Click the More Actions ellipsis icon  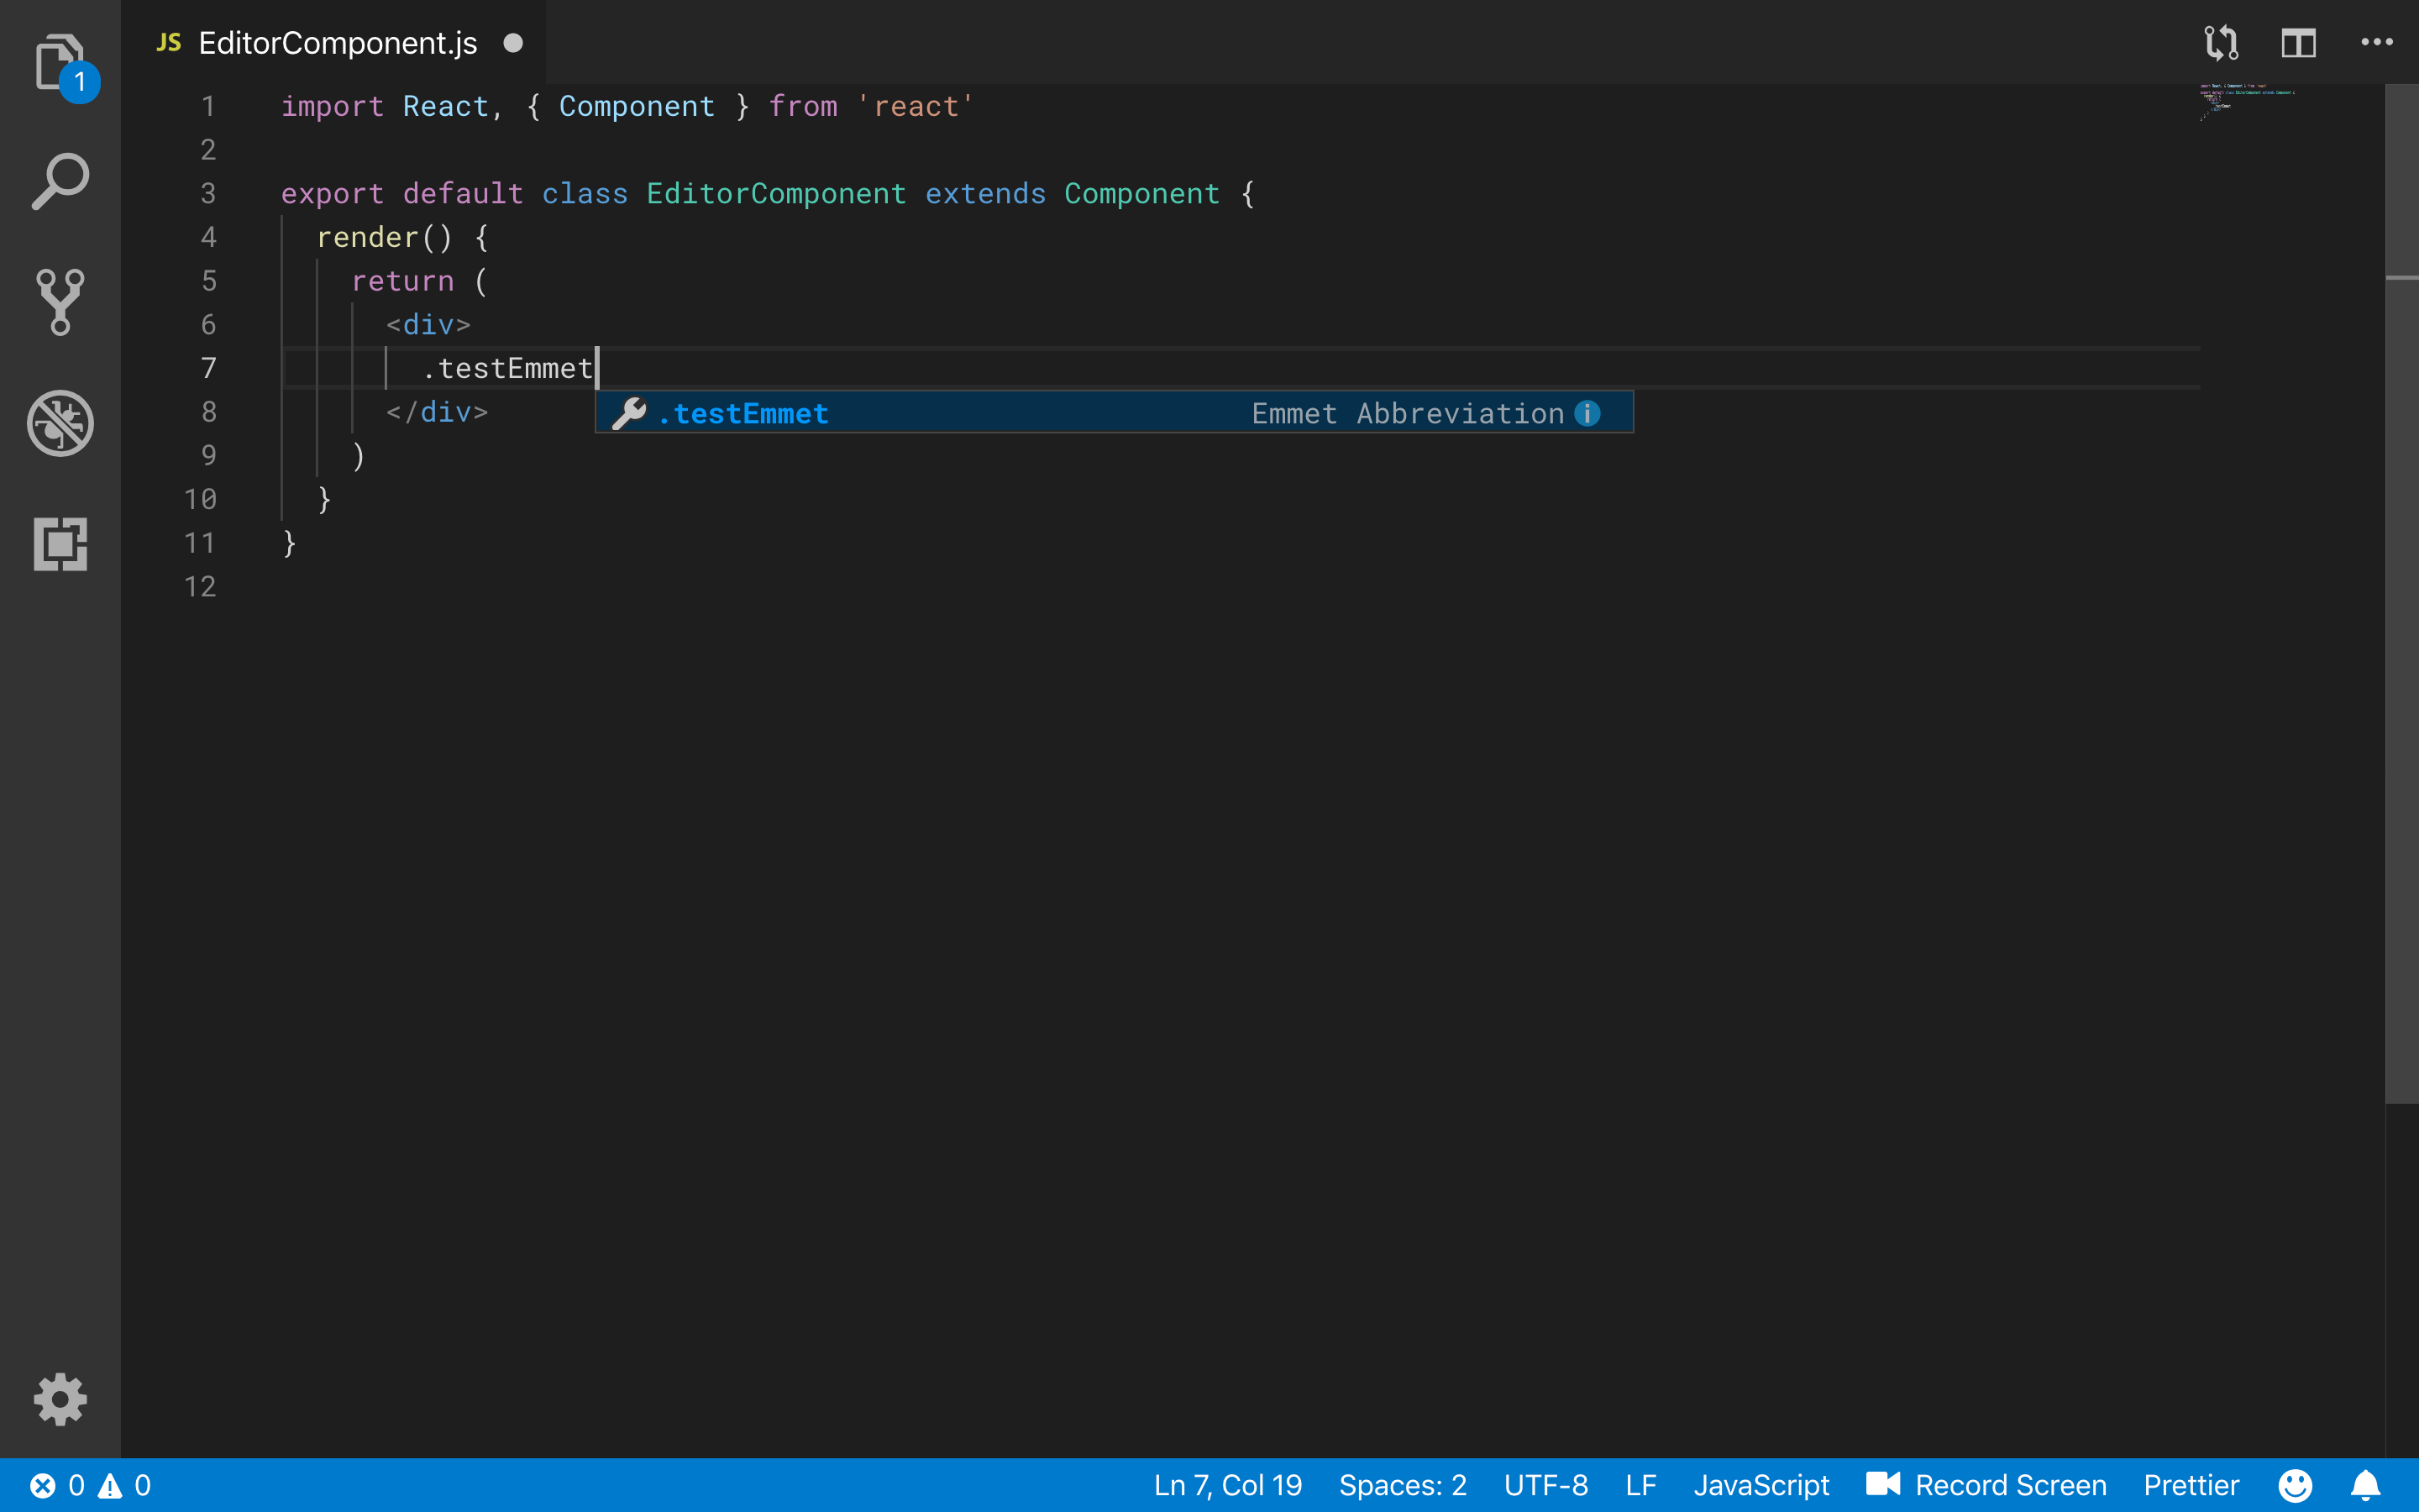pos(2377,42)
